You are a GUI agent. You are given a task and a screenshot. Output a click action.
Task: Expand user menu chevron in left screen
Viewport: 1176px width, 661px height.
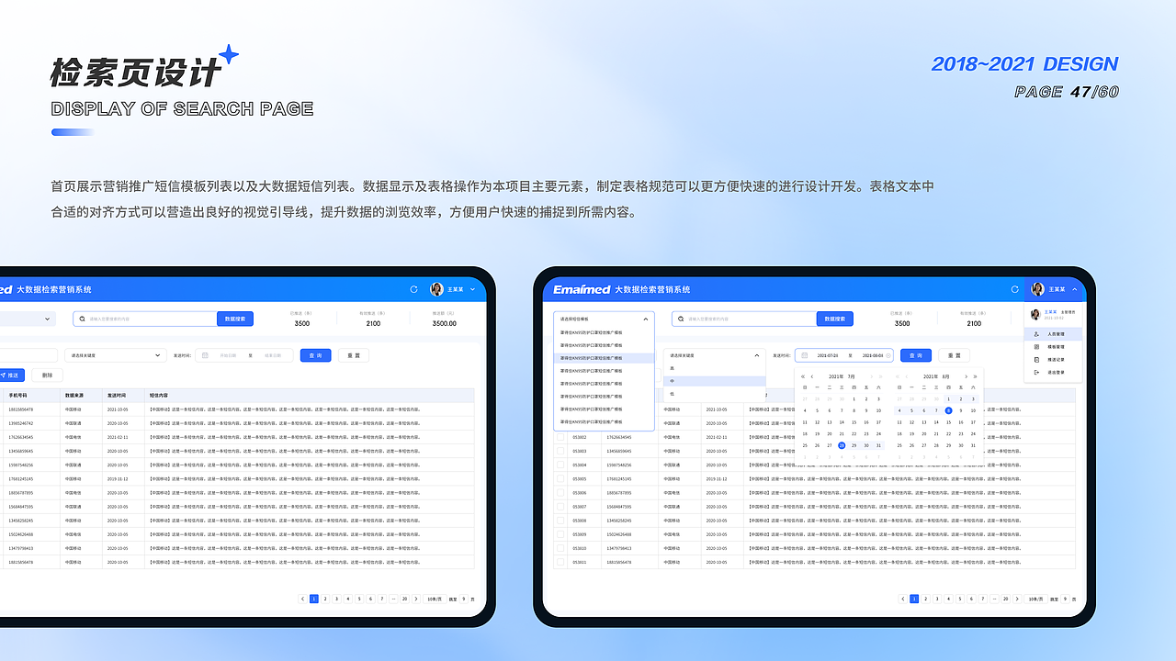(472, 289)
